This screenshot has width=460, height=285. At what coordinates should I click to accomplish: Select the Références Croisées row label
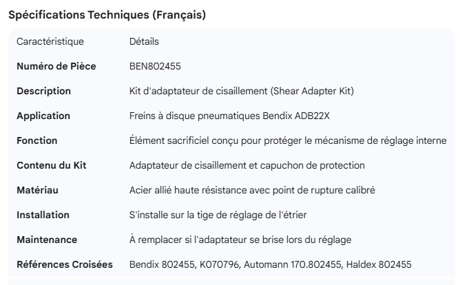click(65, 264)
